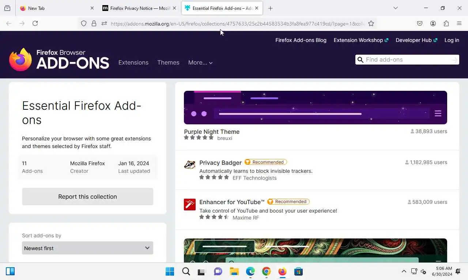The image size is (468, 280).
Task: Expand the More... dropdown menu
Action: point(200,62)
